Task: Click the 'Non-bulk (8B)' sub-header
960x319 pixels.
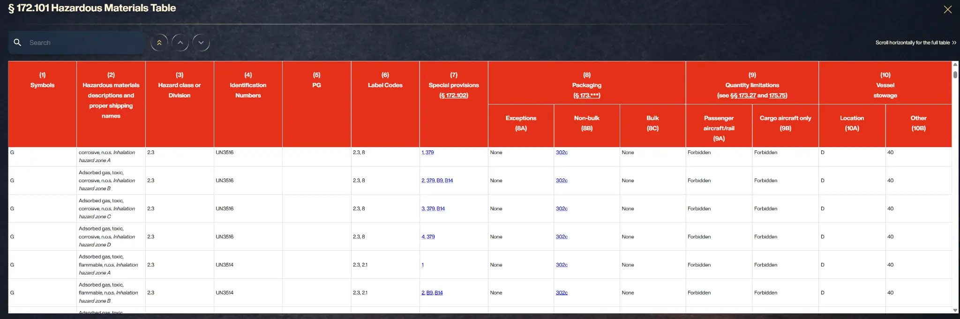Action: [587, 126]
